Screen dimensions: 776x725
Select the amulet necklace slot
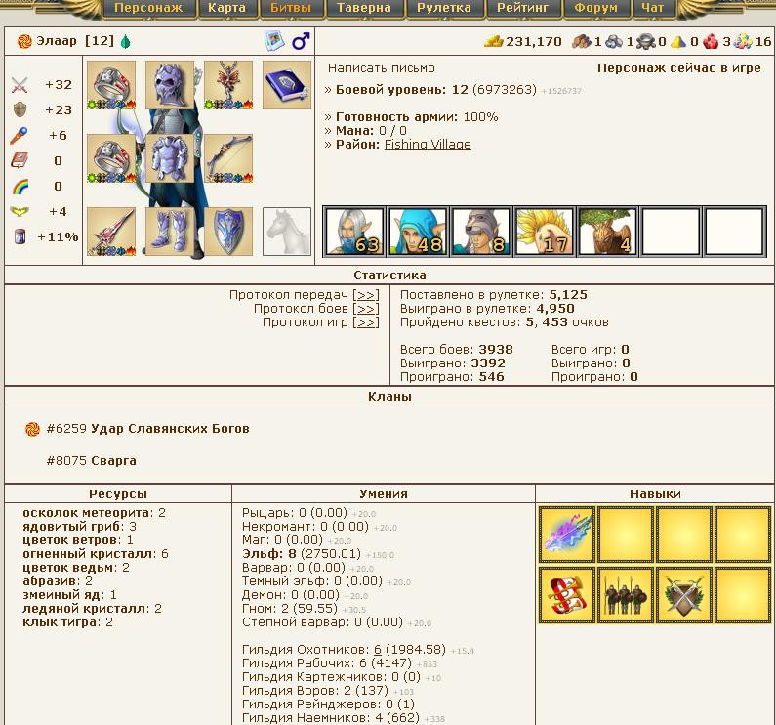coord(228,85)
